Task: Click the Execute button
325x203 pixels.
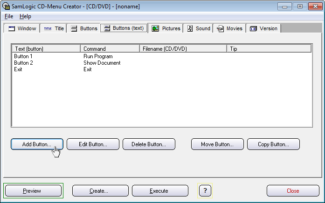Action: pyautogui.click(x=160, y=191)
